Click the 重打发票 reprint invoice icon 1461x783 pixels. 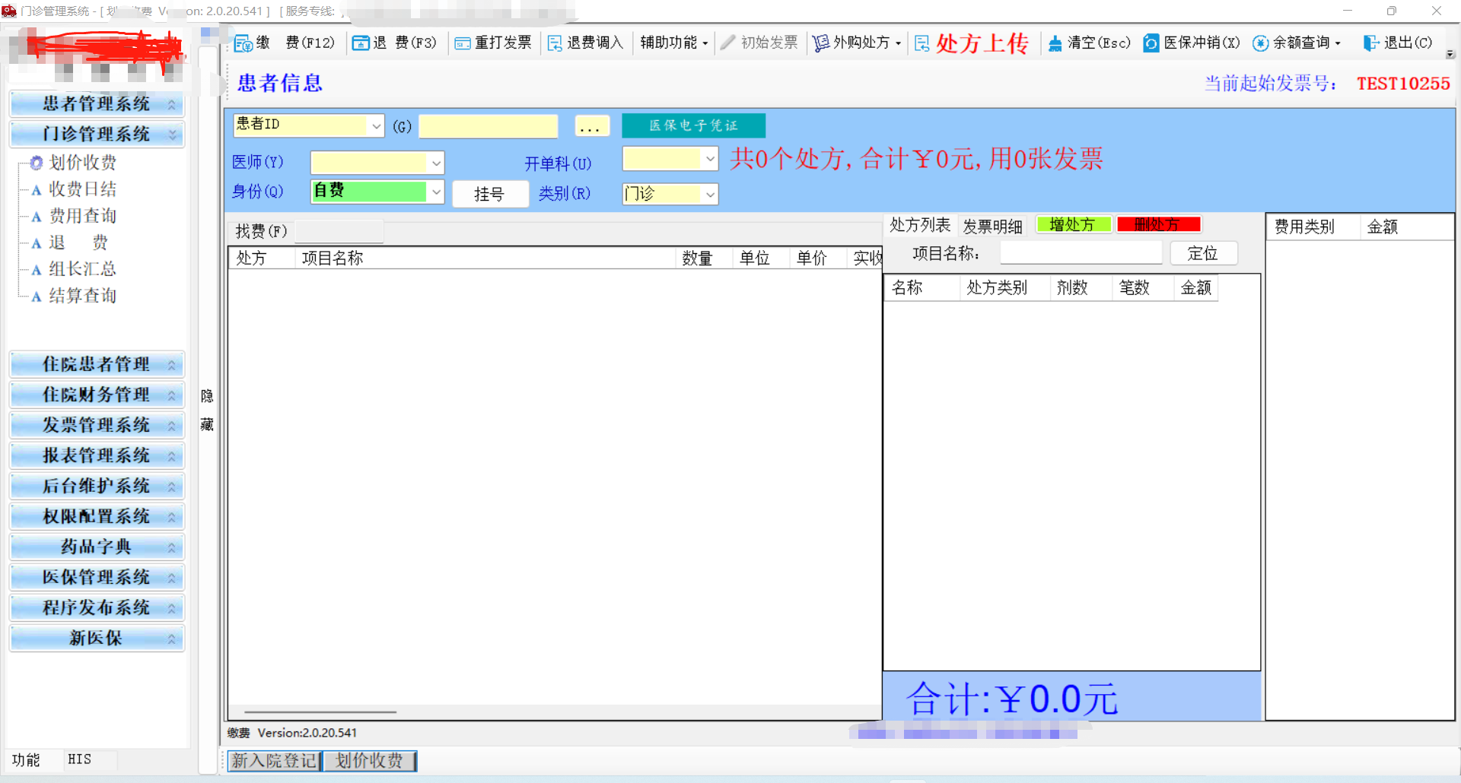462,43
